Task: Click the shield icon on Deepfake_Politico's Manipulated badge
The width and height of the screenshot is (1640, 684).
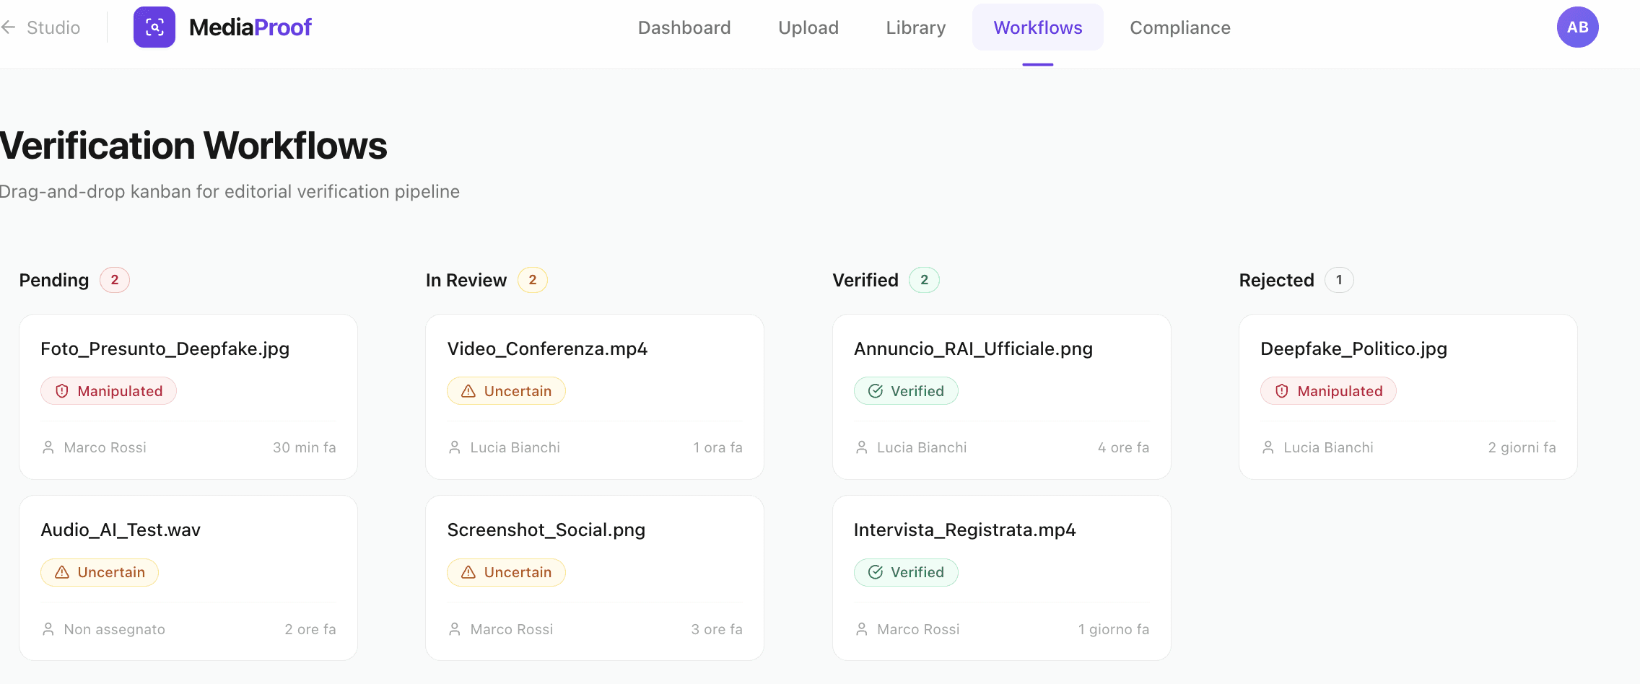Action: pyautogui.click(x=1281, y=390)
